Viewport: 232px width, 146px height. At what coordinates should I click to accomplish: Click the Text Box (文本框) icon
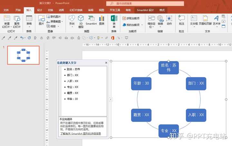tap(194, 18)
